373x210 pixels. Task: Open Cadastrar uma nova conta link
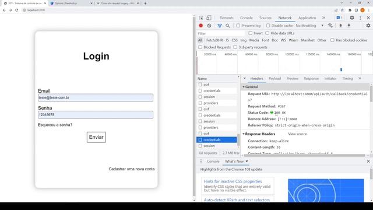tap(132, 169)
